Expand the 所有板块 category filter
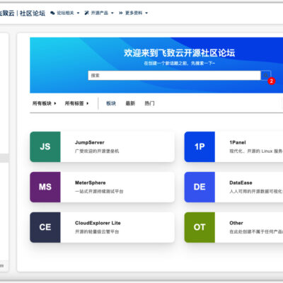The width and height of the screenshot is (283, 283). [x=45, y=103]
